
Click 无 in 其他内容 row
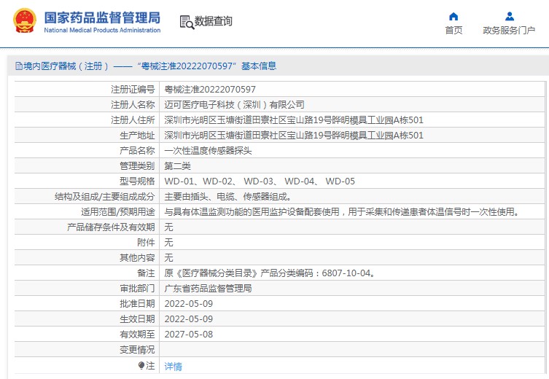[x=168, y=258]
